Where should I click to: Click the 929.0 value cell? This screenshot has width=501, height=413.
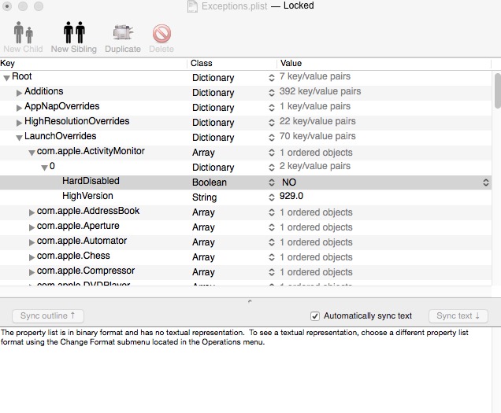click(291, 196)
